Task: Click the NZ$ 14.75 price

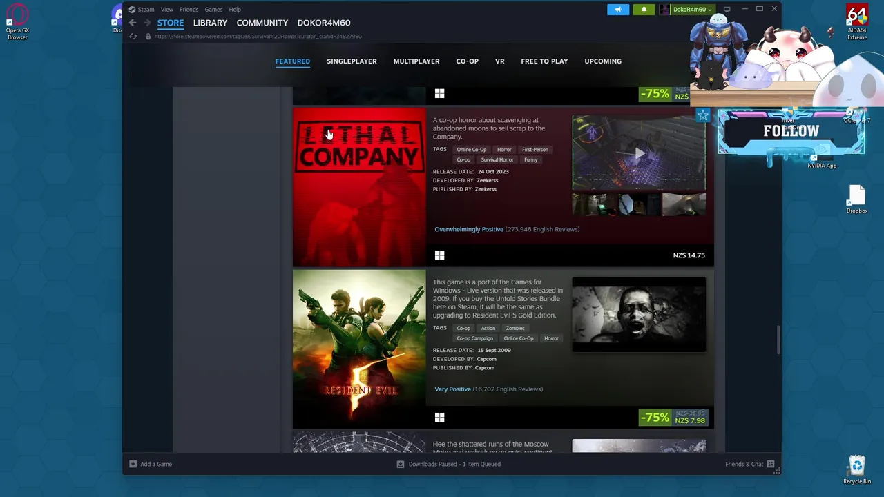Action: (x=689, y=255)
